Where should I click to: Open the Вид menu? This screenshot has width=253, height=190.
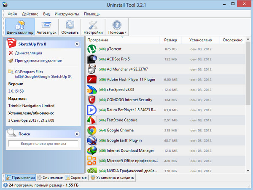point(46,14)
